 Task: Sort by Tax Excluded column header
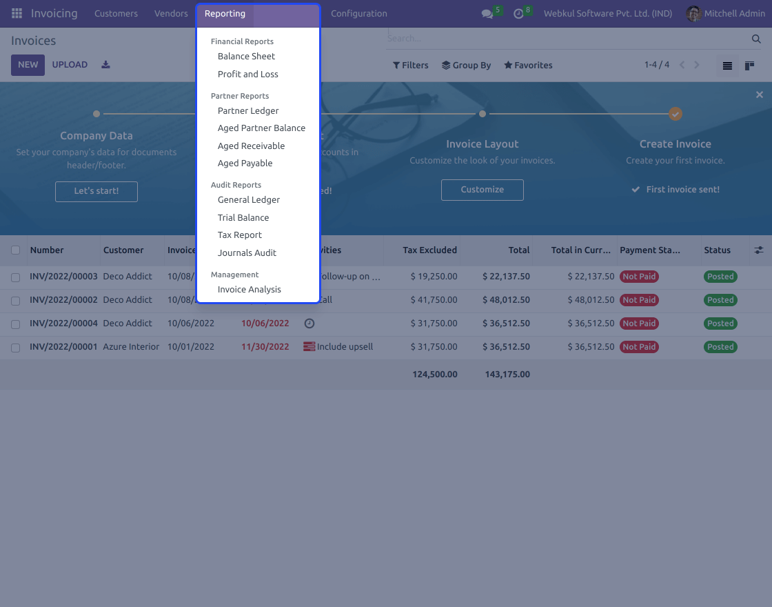click(430, 250)
